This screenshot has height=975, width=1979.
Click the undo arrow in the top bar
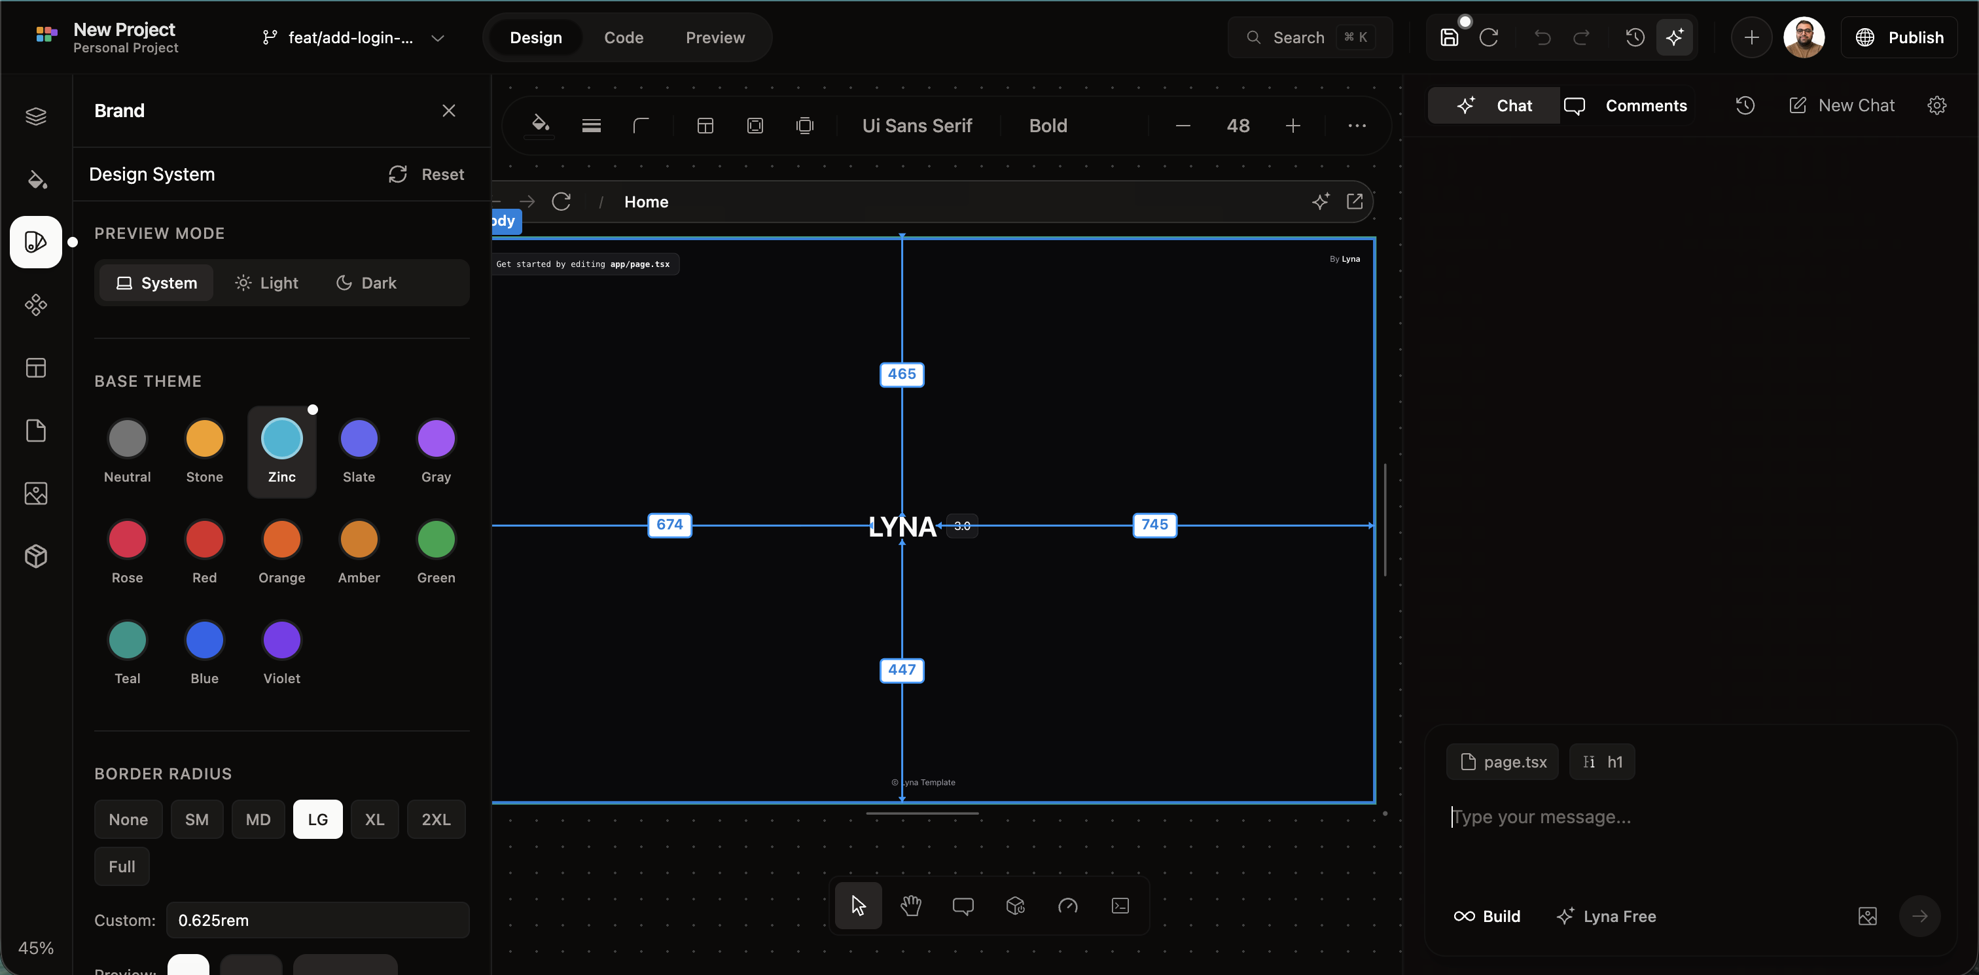tap(1542, 37)
